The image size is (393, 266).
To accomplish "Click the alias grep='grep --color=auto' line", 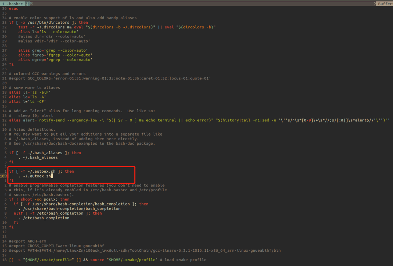I will point(53,50).
